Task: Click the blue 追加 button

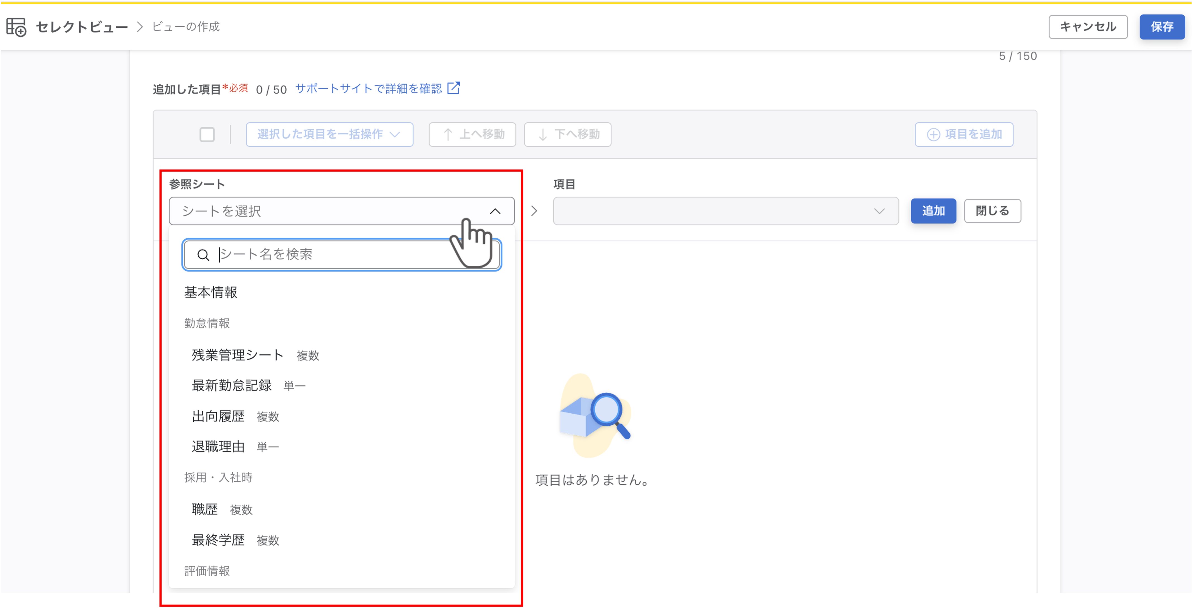Action: pos(933,211)
